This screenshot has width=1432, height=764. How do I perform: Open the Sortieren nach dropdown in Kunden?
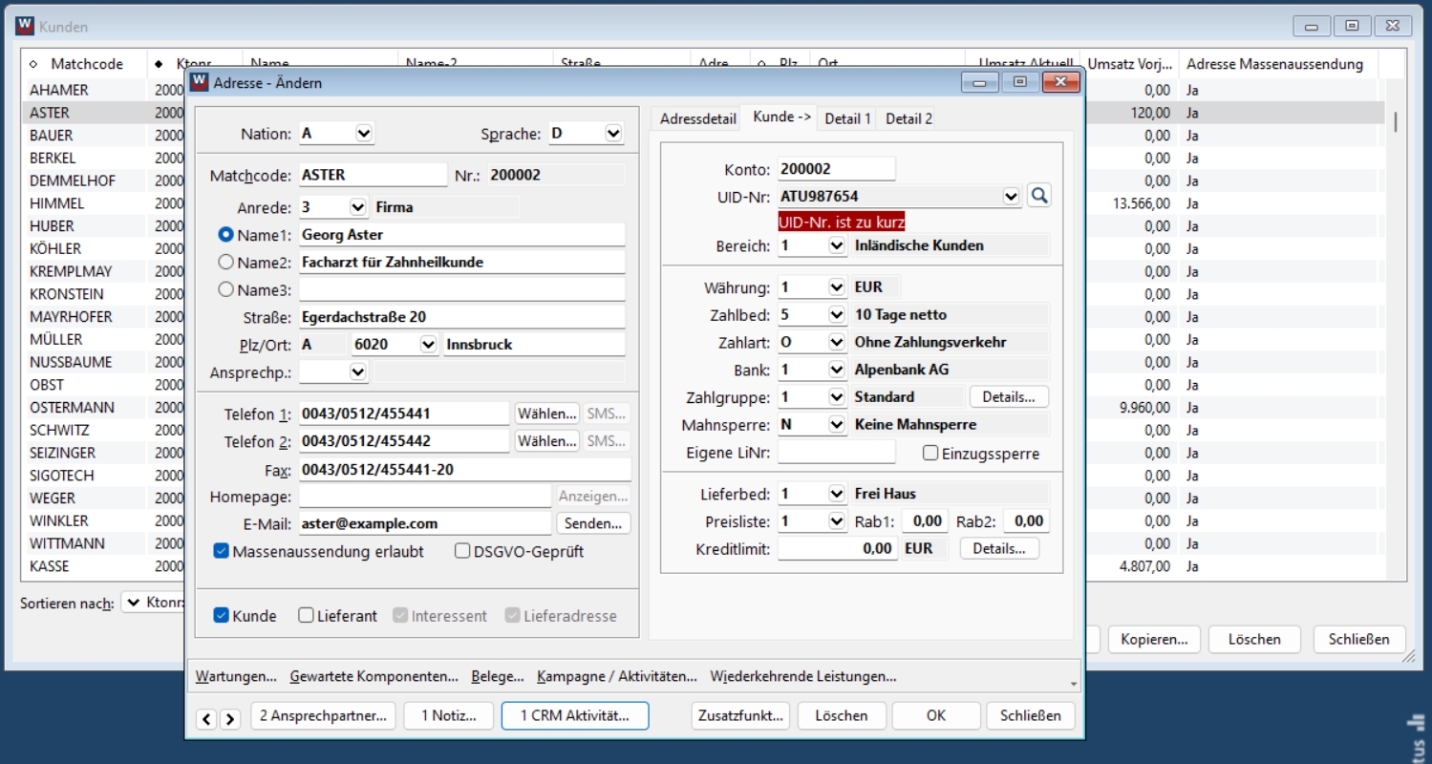tap(134, 603)
